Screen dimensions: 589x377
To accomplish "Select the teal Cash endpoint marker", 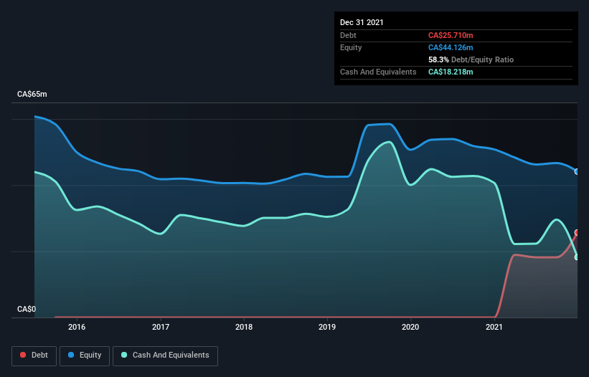I will (x=577, y=257).
